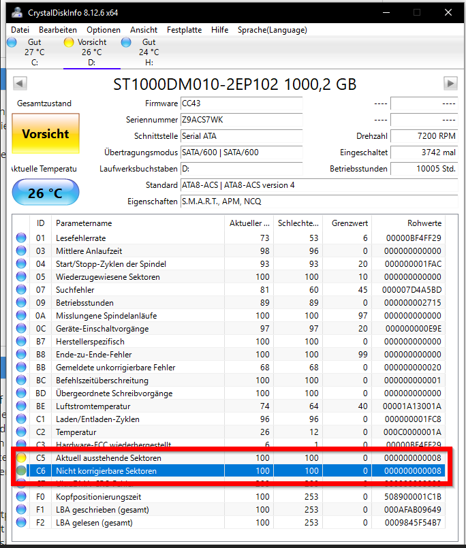Viewport: 466px width, 548px height.
Task: Click raw value 00000BF4FF29 of Lesefehlerrate
Action: coord(414,238)
